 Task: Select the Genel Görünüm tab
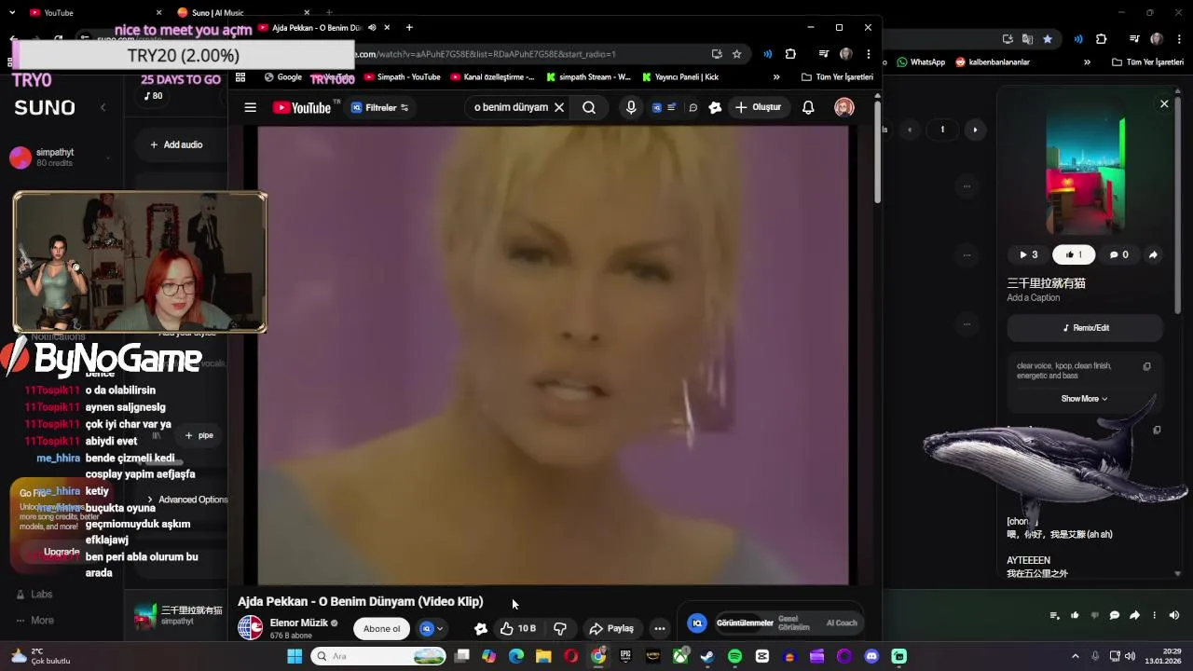(x=794, y=623)
